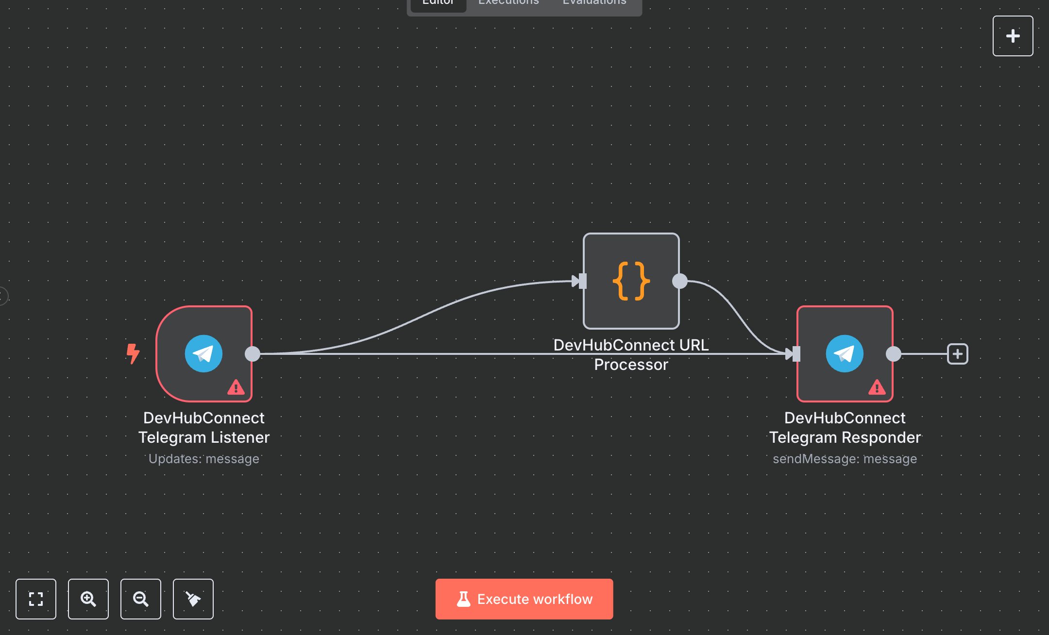
Task: Click the zoom in magnifier icon
Action: click(88, 599)
